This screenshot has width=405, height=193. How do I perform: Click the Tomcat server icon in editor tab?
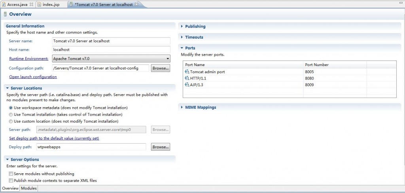click(x=71, y=5)
